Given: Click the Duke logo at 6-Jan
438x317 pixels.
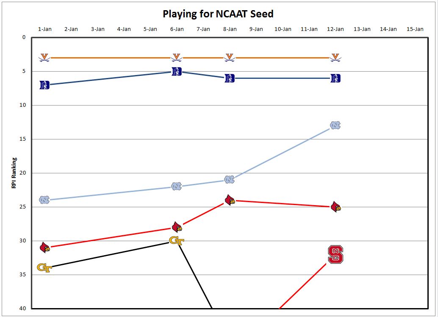Looking at the screenshot, I should 177,71.
